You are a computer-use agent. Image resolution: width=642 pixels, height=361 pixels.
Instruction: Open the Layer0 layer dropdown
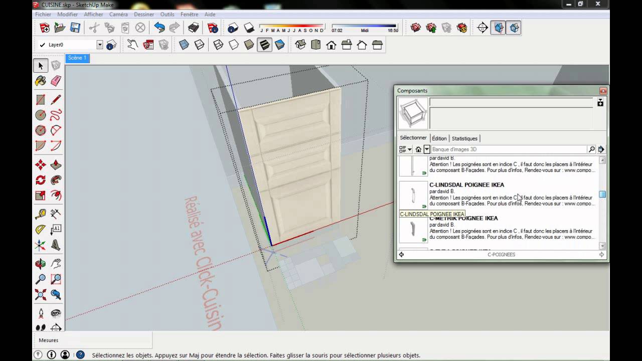pyautogui.click(x=100, y=45)
